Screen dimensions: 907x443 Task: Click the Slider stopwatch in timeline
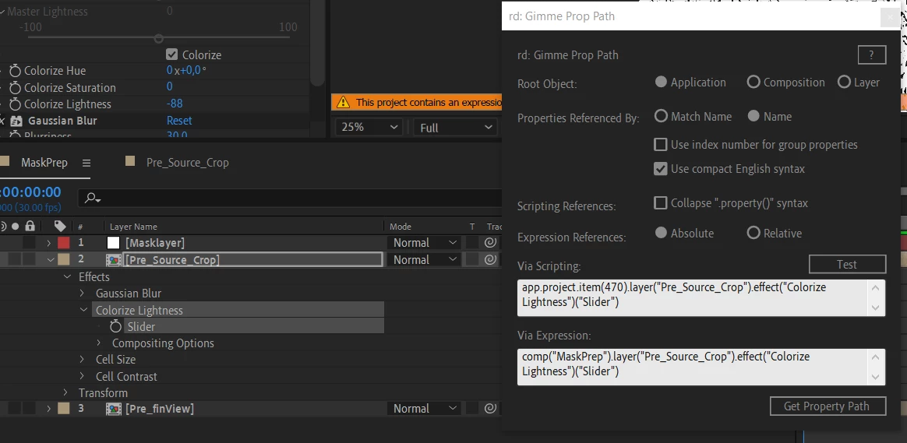pyautogui.click(x=115, y=326)
